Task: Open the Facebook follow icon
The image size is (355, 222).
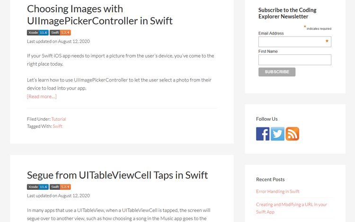Action: point(263,134)
